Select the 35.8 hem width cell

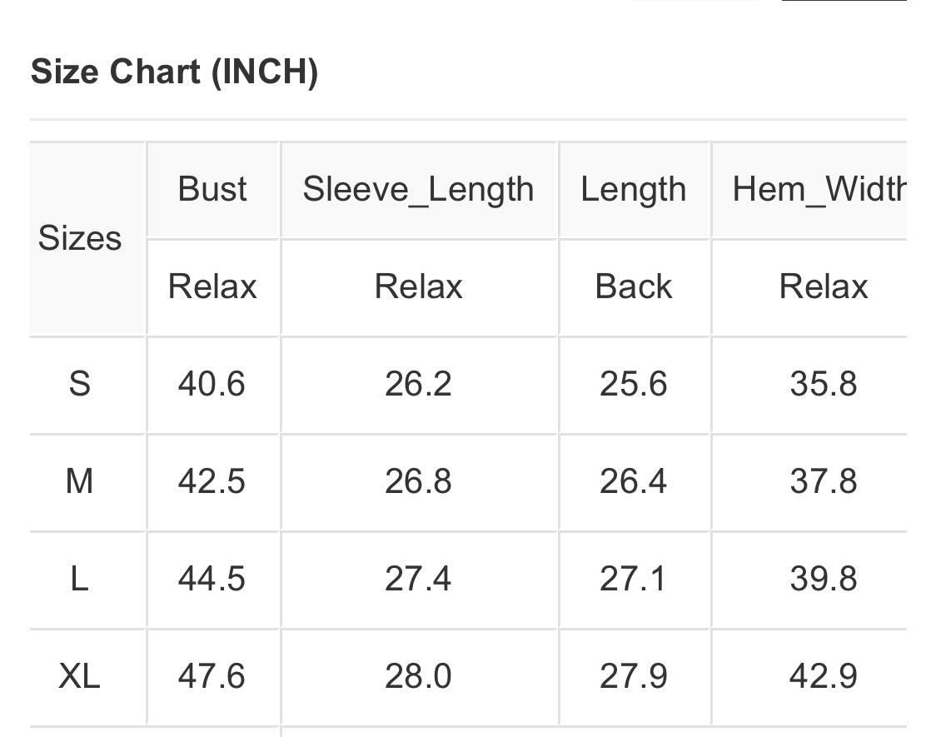(823, 384)
